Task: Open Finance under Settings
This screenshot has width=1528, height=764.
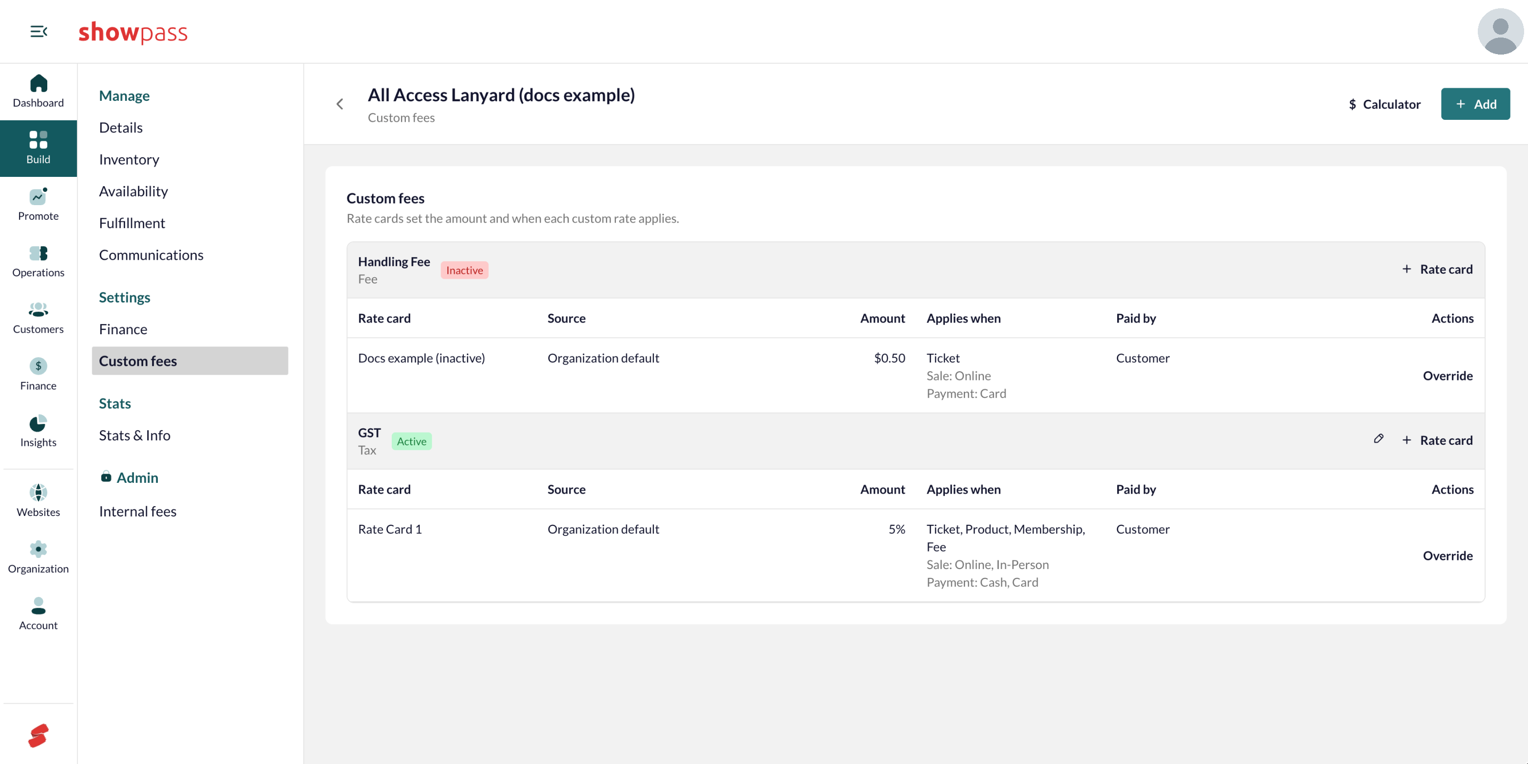Action: click(123, 329)
